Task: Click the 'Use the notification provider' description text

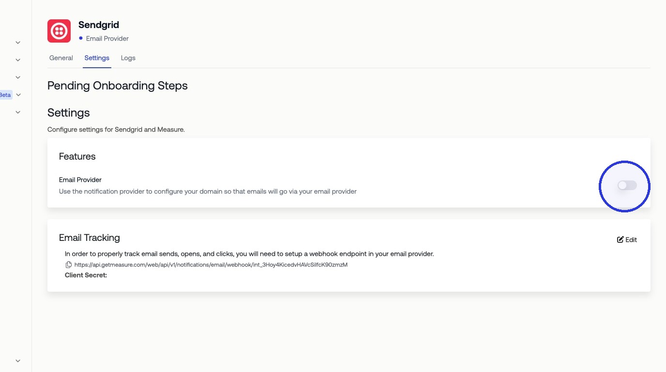Action: pos(208,192)
